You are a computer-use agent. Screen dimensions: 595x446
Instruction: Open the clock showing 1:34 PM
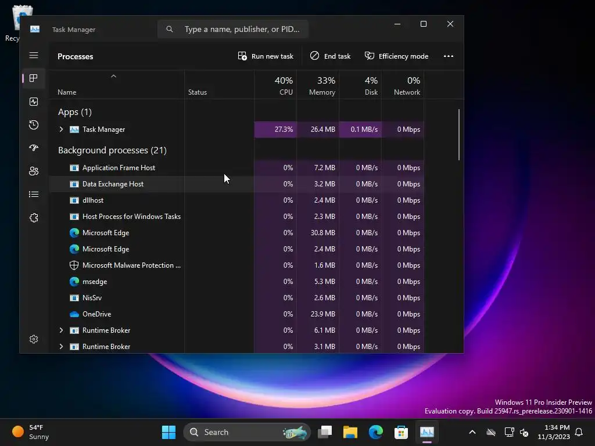[554, 432]
